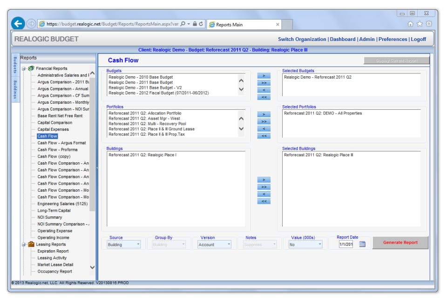
Task: Add selected budget with single right arrow
Action: (264, 76)
